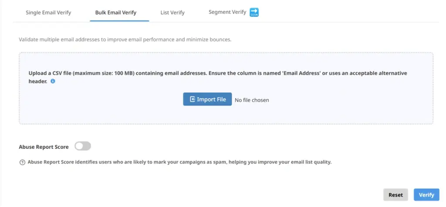Image resolution: width=446 pixels, height=207 pixels.
Task: Switch to the Single Email Verify tab
Action: pos(48,13)
